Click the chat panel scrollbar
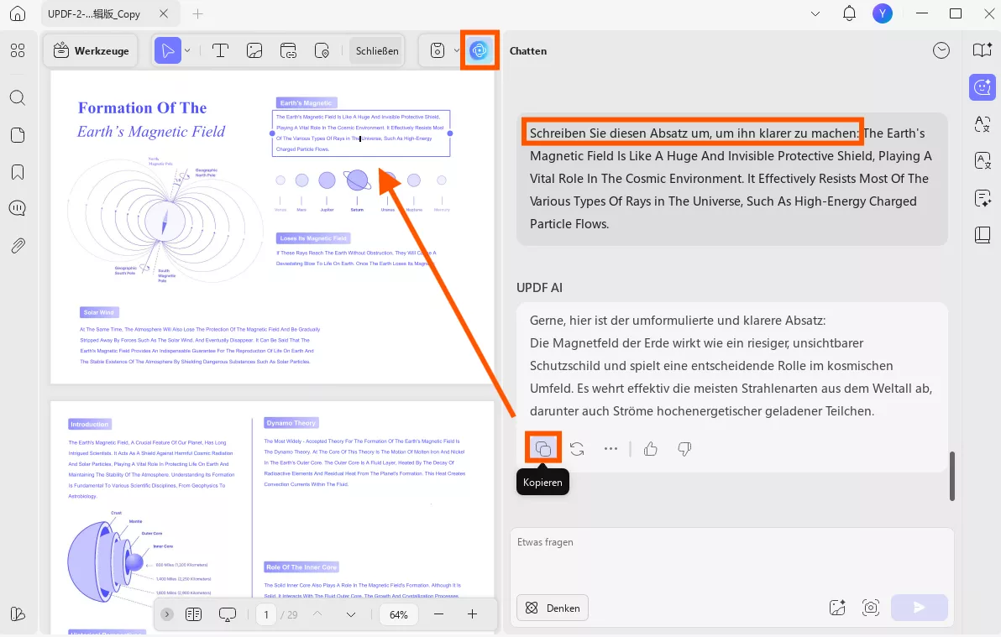Viewport: 1001px width, 637px height. coord(951,476)
